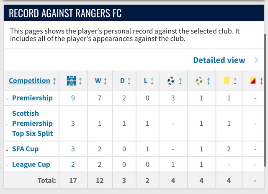Click the goals scored ball icon

[171, 81]
